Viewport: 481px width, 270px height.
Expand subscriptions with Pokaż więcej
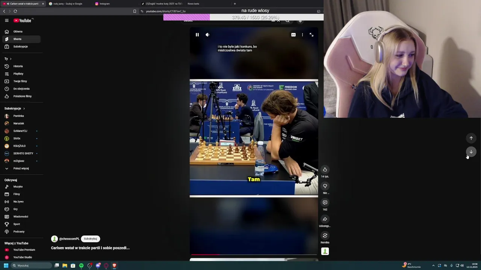click(22, 168)
